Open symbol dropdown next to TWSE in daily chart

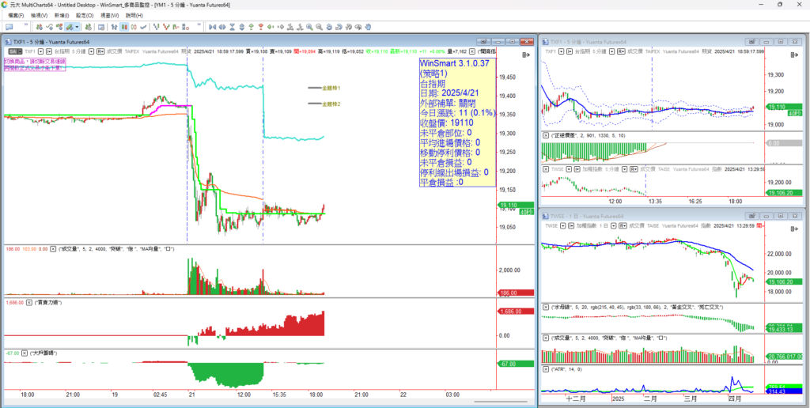coord(562,225)
